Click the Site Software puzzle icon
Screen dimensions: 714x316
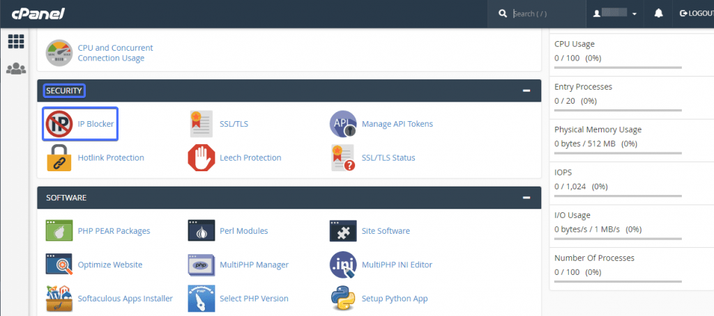[x=343, y=230]
